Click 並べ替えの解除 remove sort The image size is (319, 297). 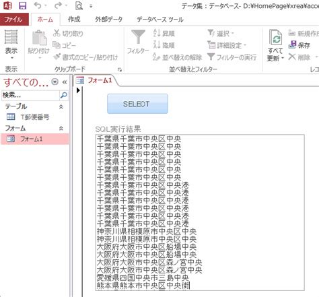pos(178,57)
